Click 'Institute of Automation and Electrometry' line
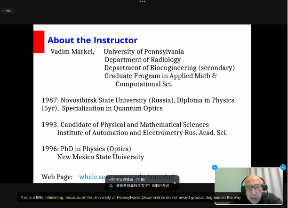 142,133
